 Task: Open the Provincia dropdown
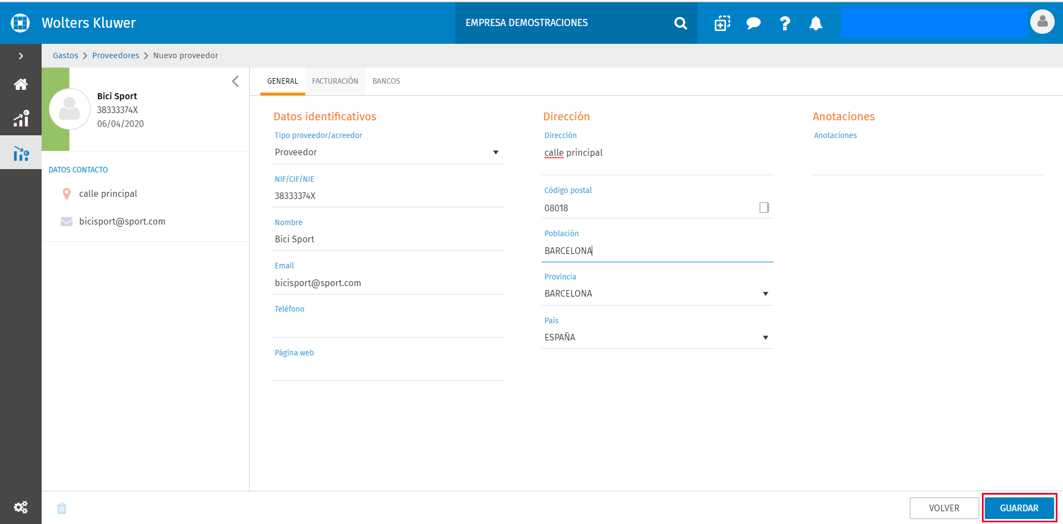tap(658, 294)
